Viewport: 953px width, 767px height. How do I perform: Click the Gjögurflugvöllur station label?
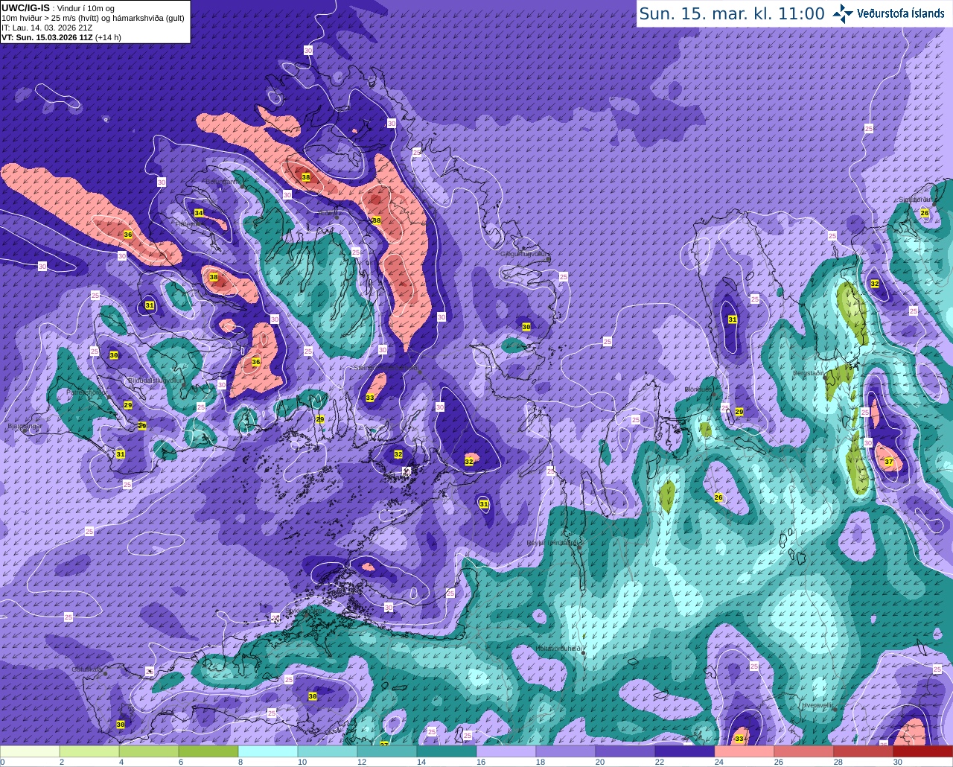coord(526,254)
